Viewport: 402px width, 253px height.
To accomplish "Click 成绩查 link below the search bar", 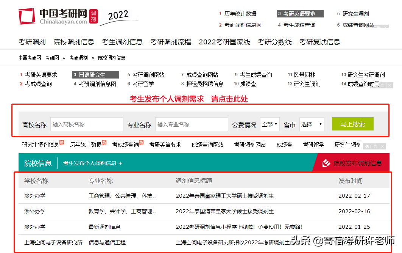I will 284,145.
